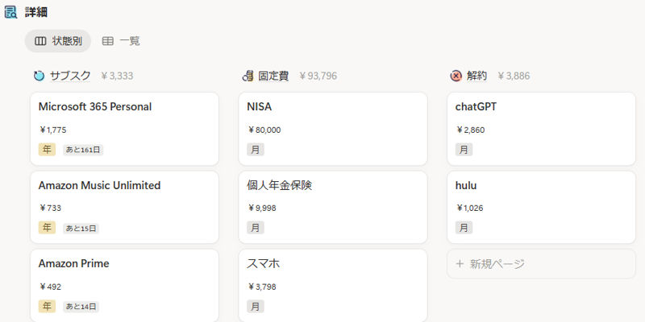Image resolution: width=645 pixels, height=322 pixels.
Task: Click the board icon on 状態別 tab
Action: pos(40,41)
